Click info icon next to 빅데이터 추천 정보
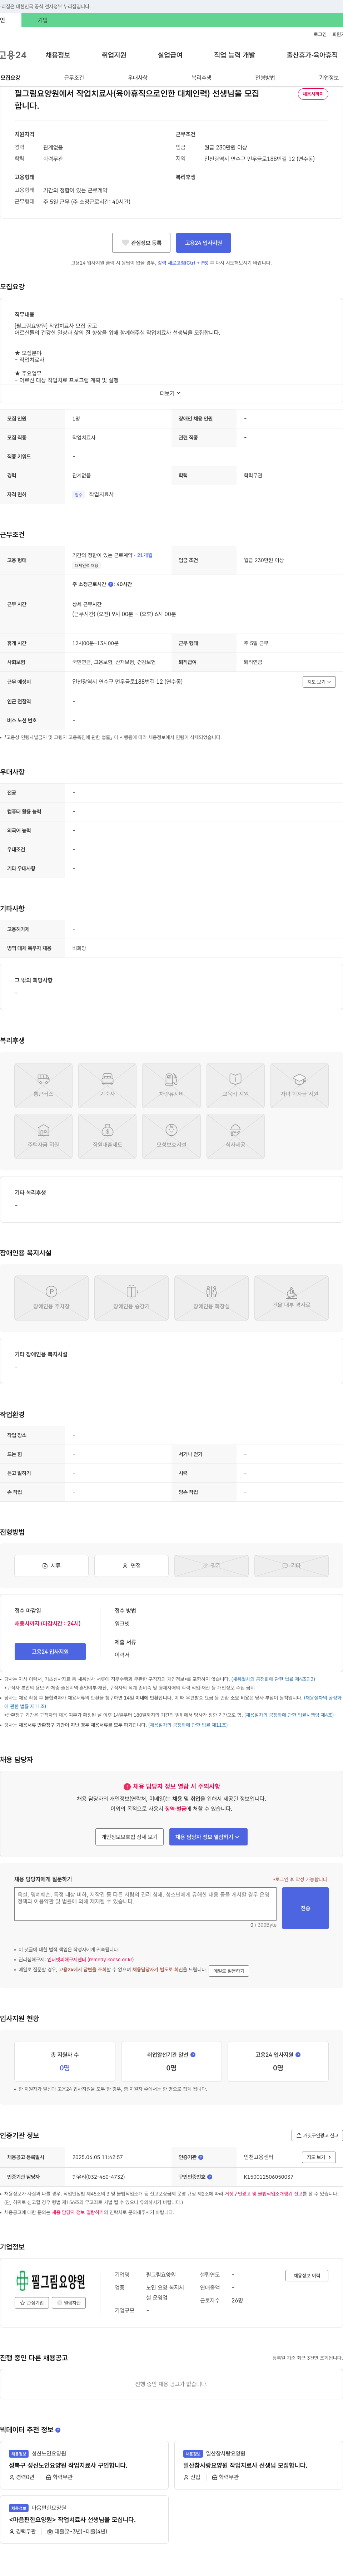The image size is (343, 2576). point(58,2430)
